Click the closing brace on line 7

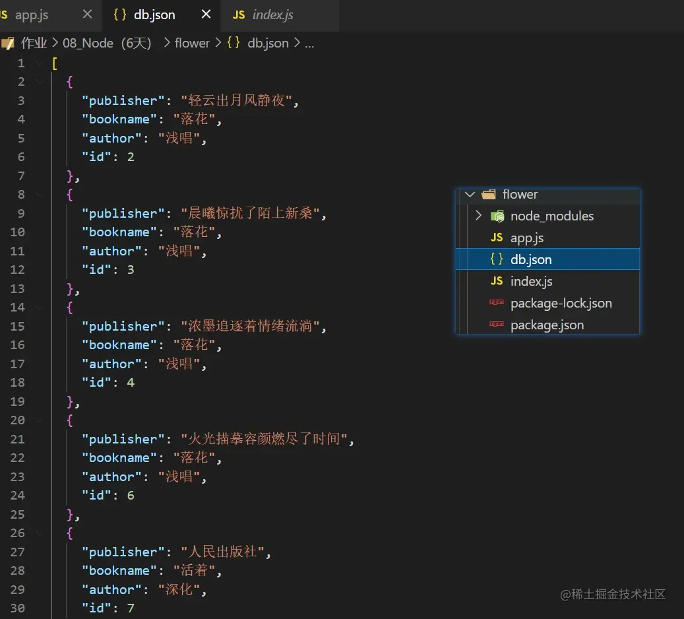(70, 176)
